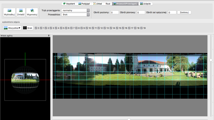Click the Brak hide-all button
Viewport: 214px width, 120px height.
tap(28, 28)
